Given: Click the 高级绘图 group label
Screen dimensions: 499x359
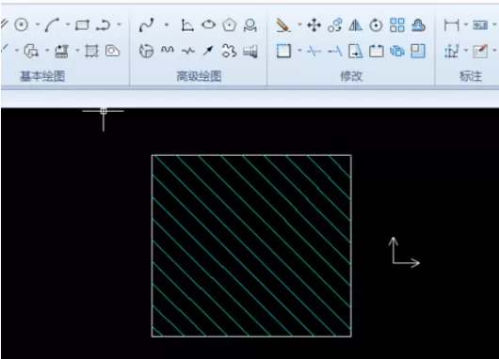Looking at the screenshot, I should (x=199, y=76).
